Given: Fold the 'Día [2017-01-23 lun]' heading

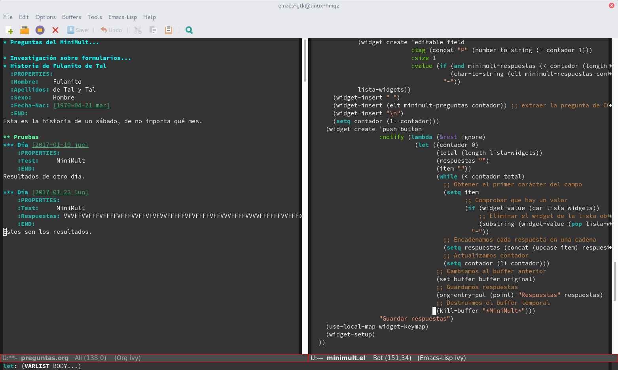Looking at the screenshot, I should (46, 192).
